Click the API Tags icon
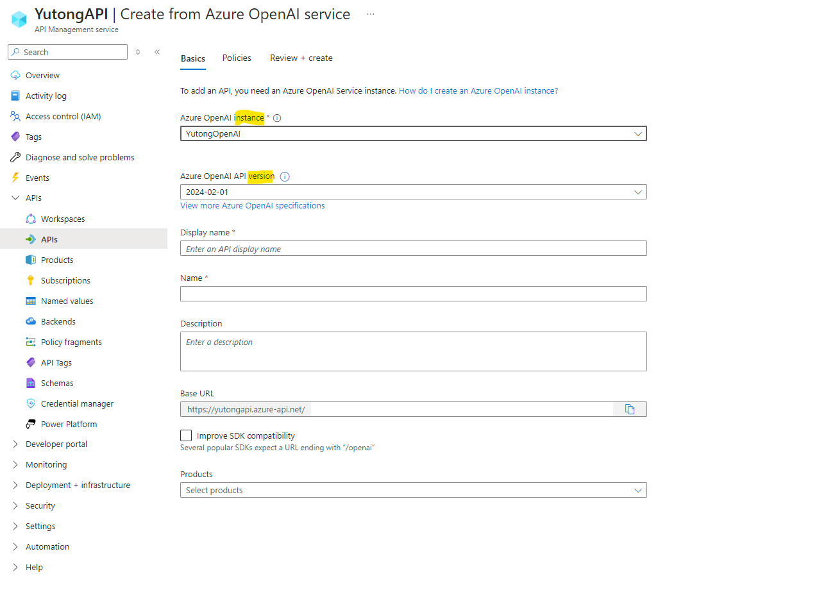Viewport: 826px width, 599px height. coord(31,362)
